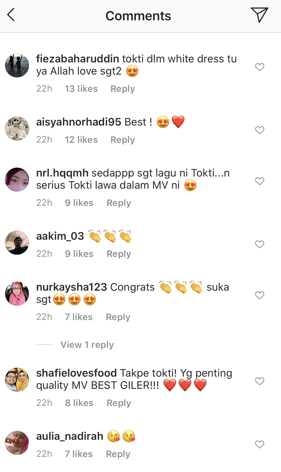Go back using the top-left arrow
The image size is (281, 472).
(x=11, y=15)
